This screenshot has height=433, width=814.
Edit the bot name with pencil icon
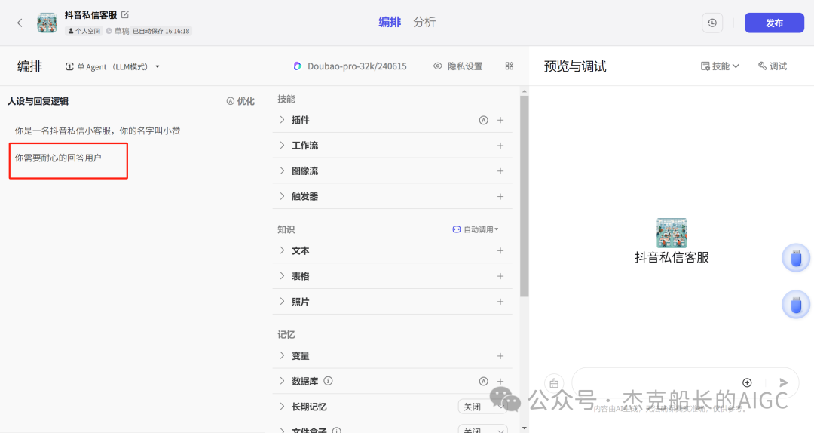(x=125, y=14)
